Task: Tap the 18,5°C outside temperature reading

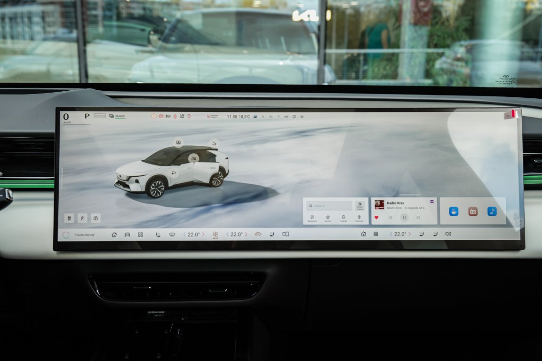Action: [x=244, y=117]
